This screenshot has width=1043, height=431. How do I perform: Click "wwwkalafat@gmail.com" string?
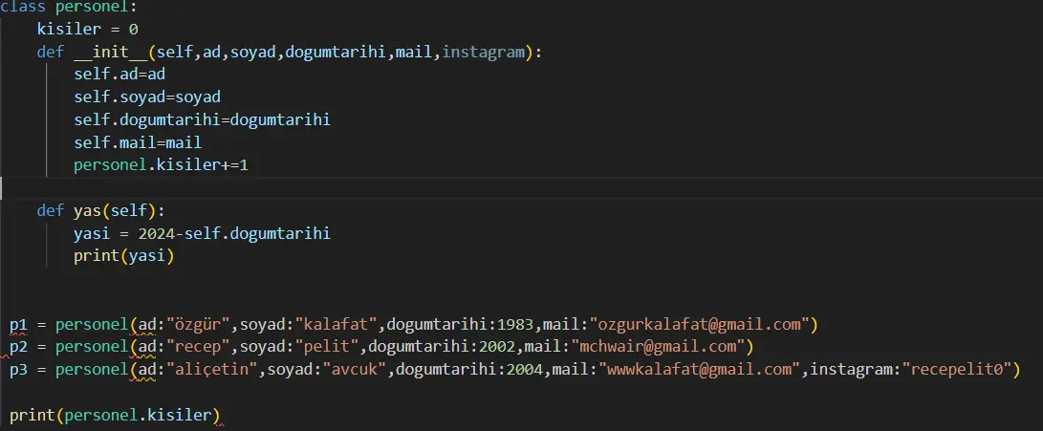699,369
